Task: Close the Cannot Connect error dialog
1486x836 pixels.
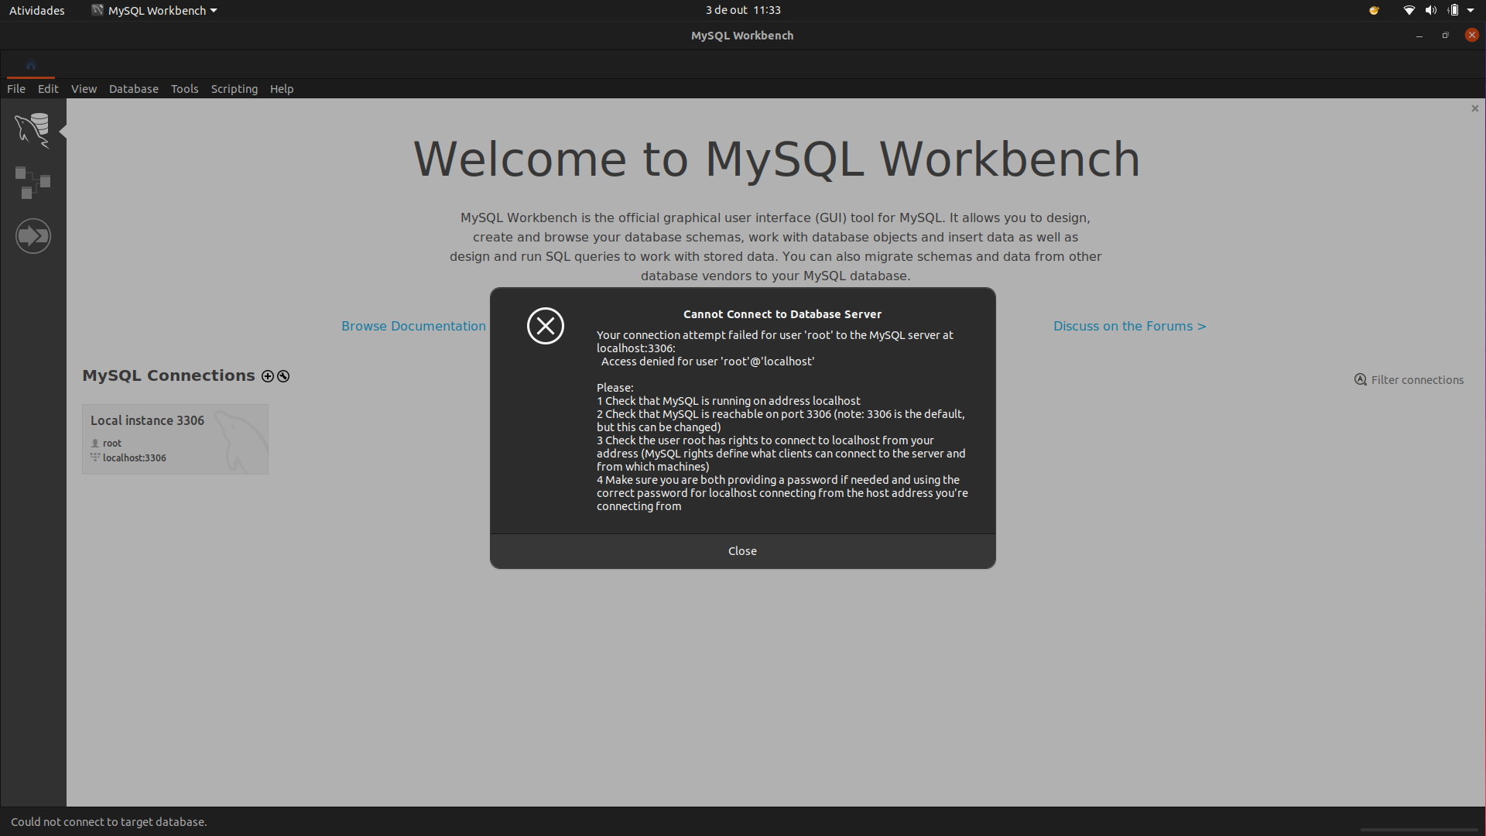Action: pyautogui.click(x=742, y=551)
